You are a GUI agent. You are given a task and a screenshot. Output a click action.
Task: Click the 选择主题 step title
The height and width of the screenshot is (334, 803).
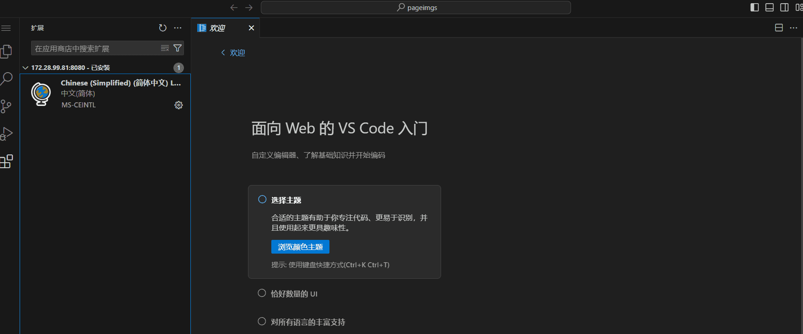tap(286, 200)
